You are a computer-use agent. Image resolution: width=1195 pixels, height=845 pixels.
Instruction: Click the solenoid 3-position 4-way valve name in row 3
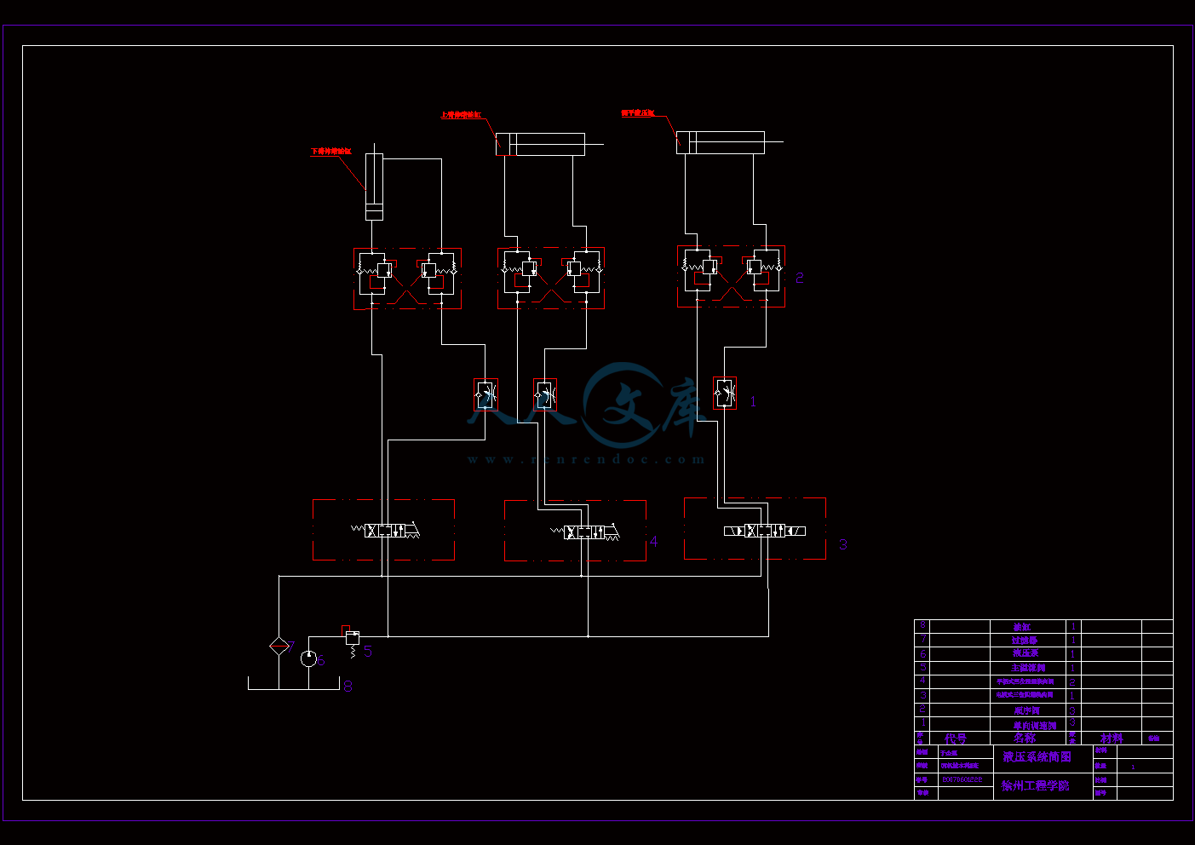coord(1025,695)
